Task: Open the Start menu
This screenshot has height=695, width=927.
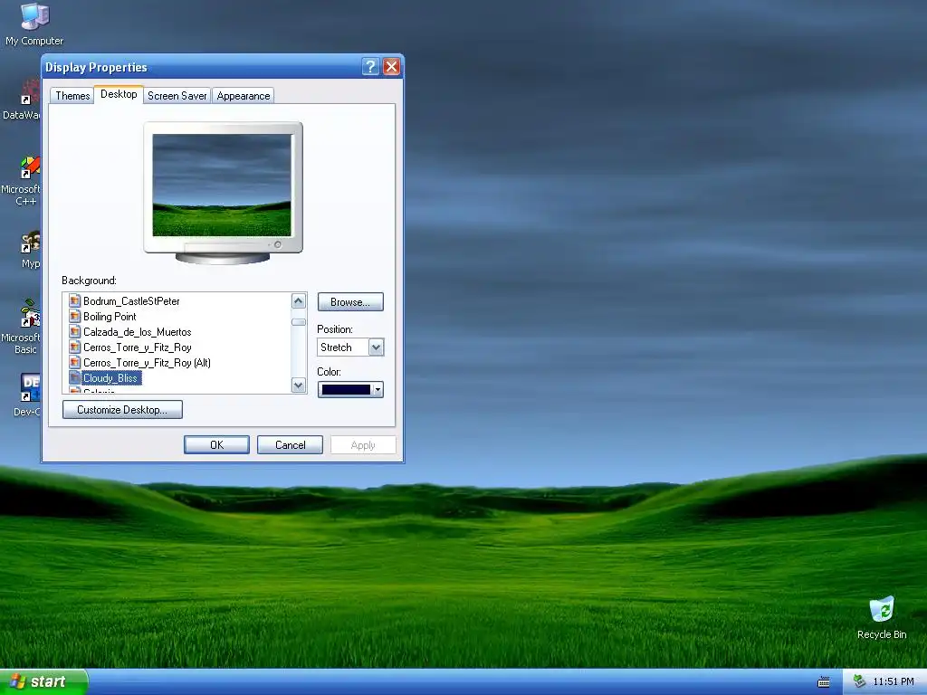Action: click(43, 681)
